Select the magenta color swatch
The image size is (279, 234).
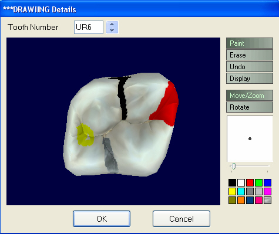point(267,192)
